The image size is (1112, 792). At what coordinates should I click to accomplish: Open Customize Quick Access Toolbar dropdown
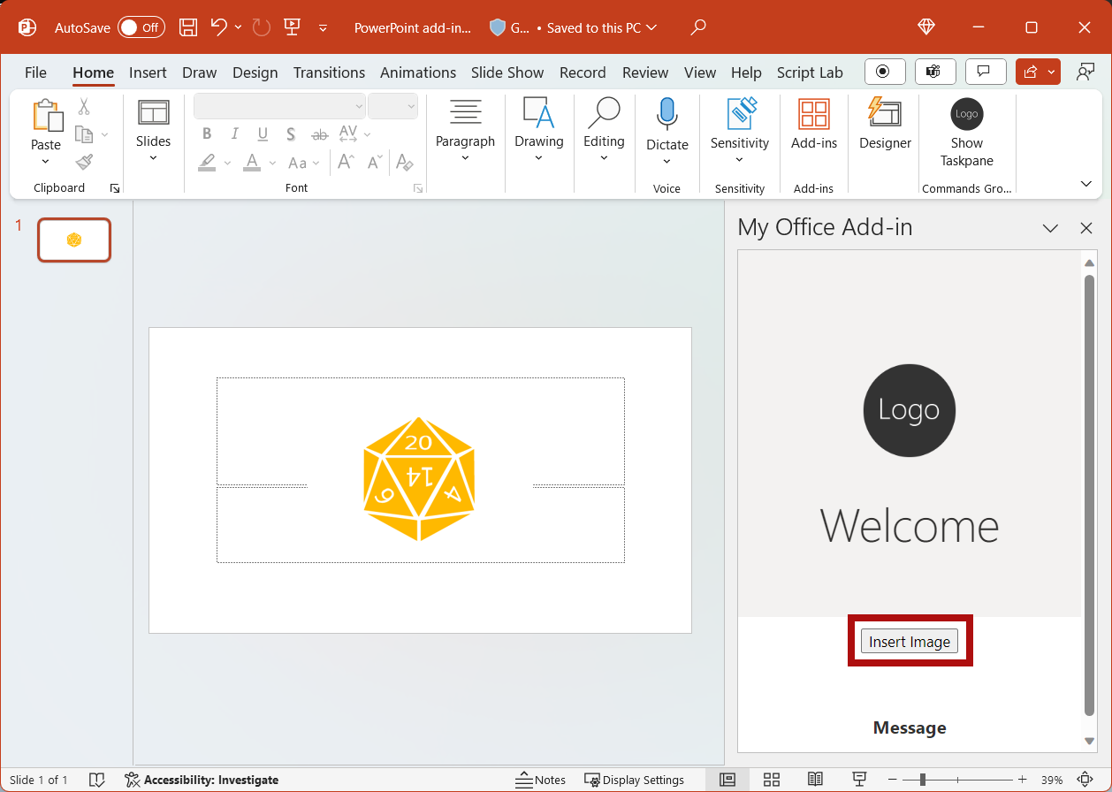click(323, 27)
